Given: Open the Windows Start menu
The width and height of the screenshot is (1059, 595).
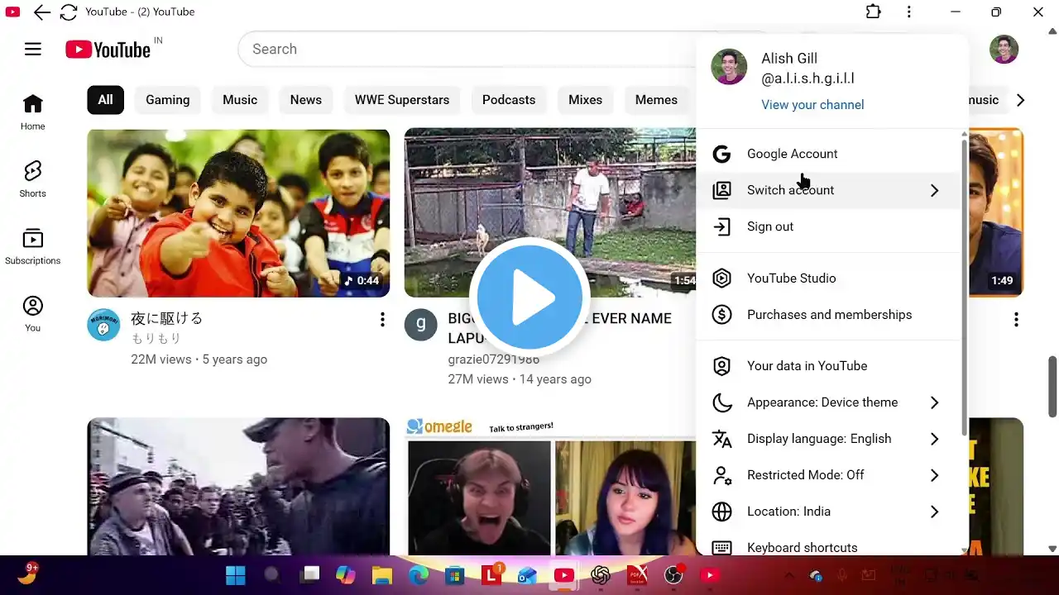Looking at the screenshot, I should click(235, 574).
